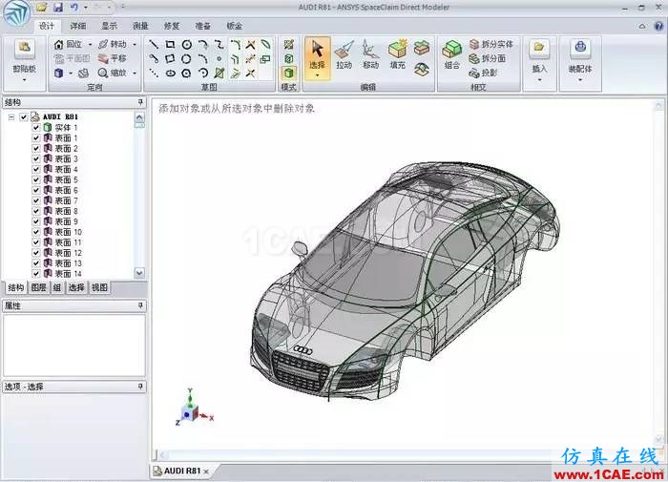Switch to the 视图 panel tab

[x=99, y=287]
